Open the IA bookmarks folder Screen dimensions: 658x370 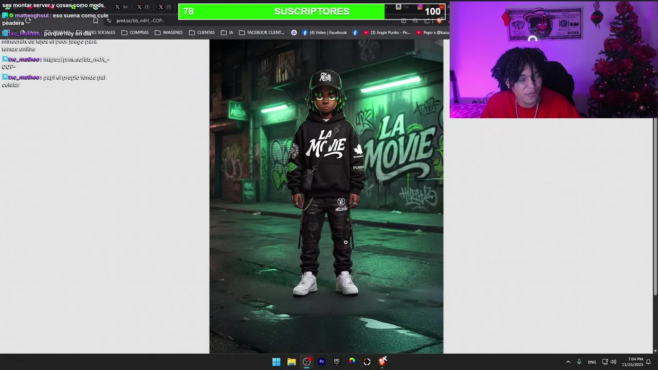[x=227, y=32]
